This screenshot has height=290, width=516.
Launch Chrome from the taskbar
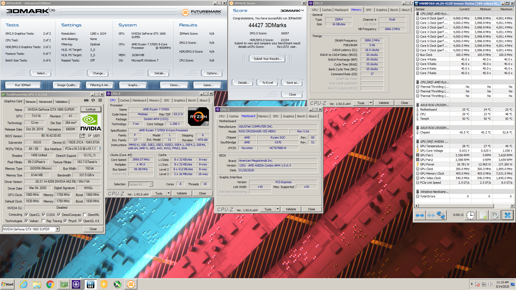click(x=50, y=284)
